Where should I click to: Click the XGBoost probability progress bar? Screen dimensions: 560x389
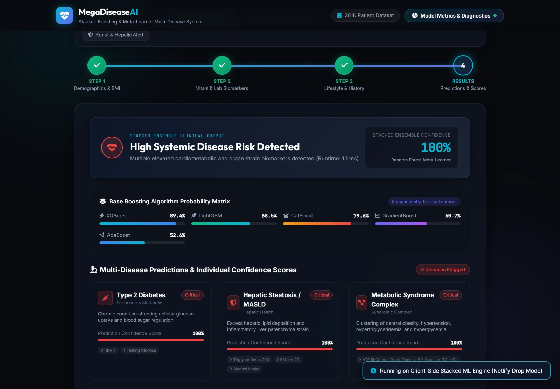pyautogui.click(x=142, y=224)
